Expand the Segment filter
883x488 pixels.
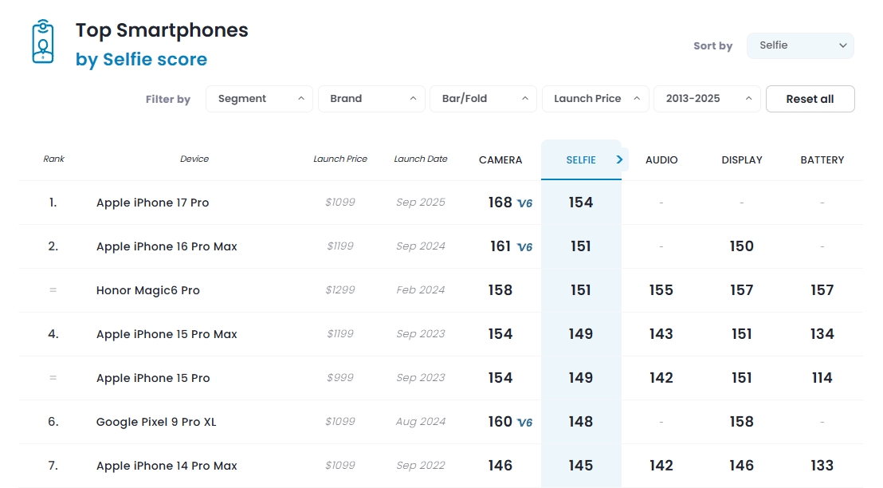pyautogui.click(x=259, y=99)
